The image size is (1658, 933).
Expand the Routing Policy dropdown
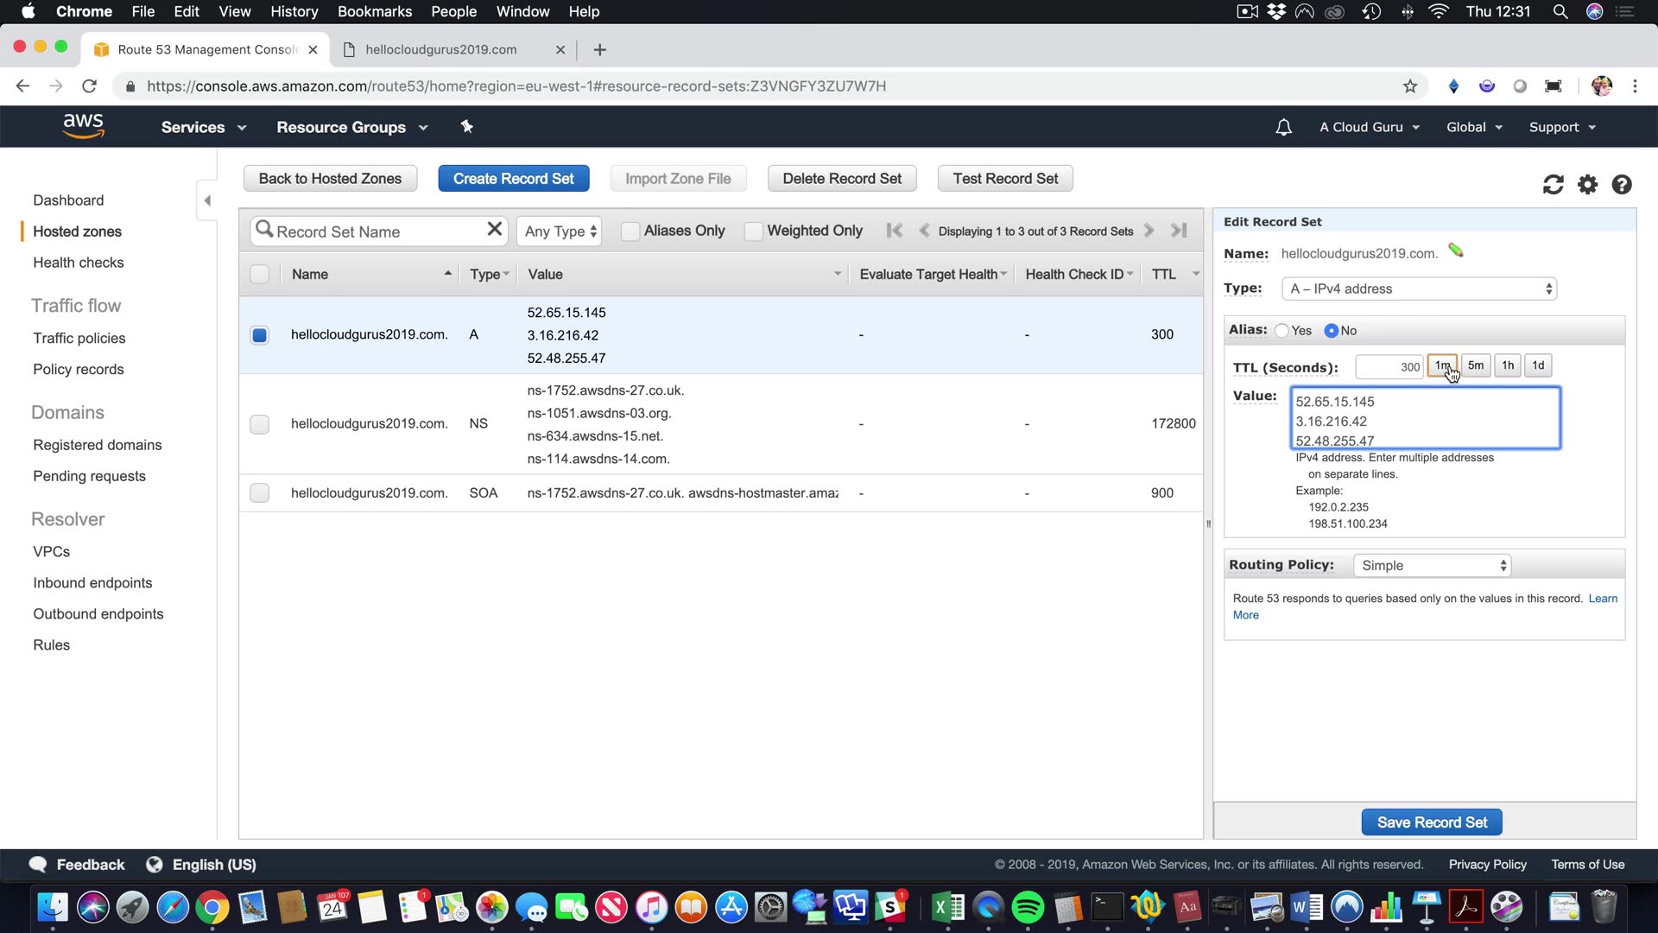(1432, 566)
